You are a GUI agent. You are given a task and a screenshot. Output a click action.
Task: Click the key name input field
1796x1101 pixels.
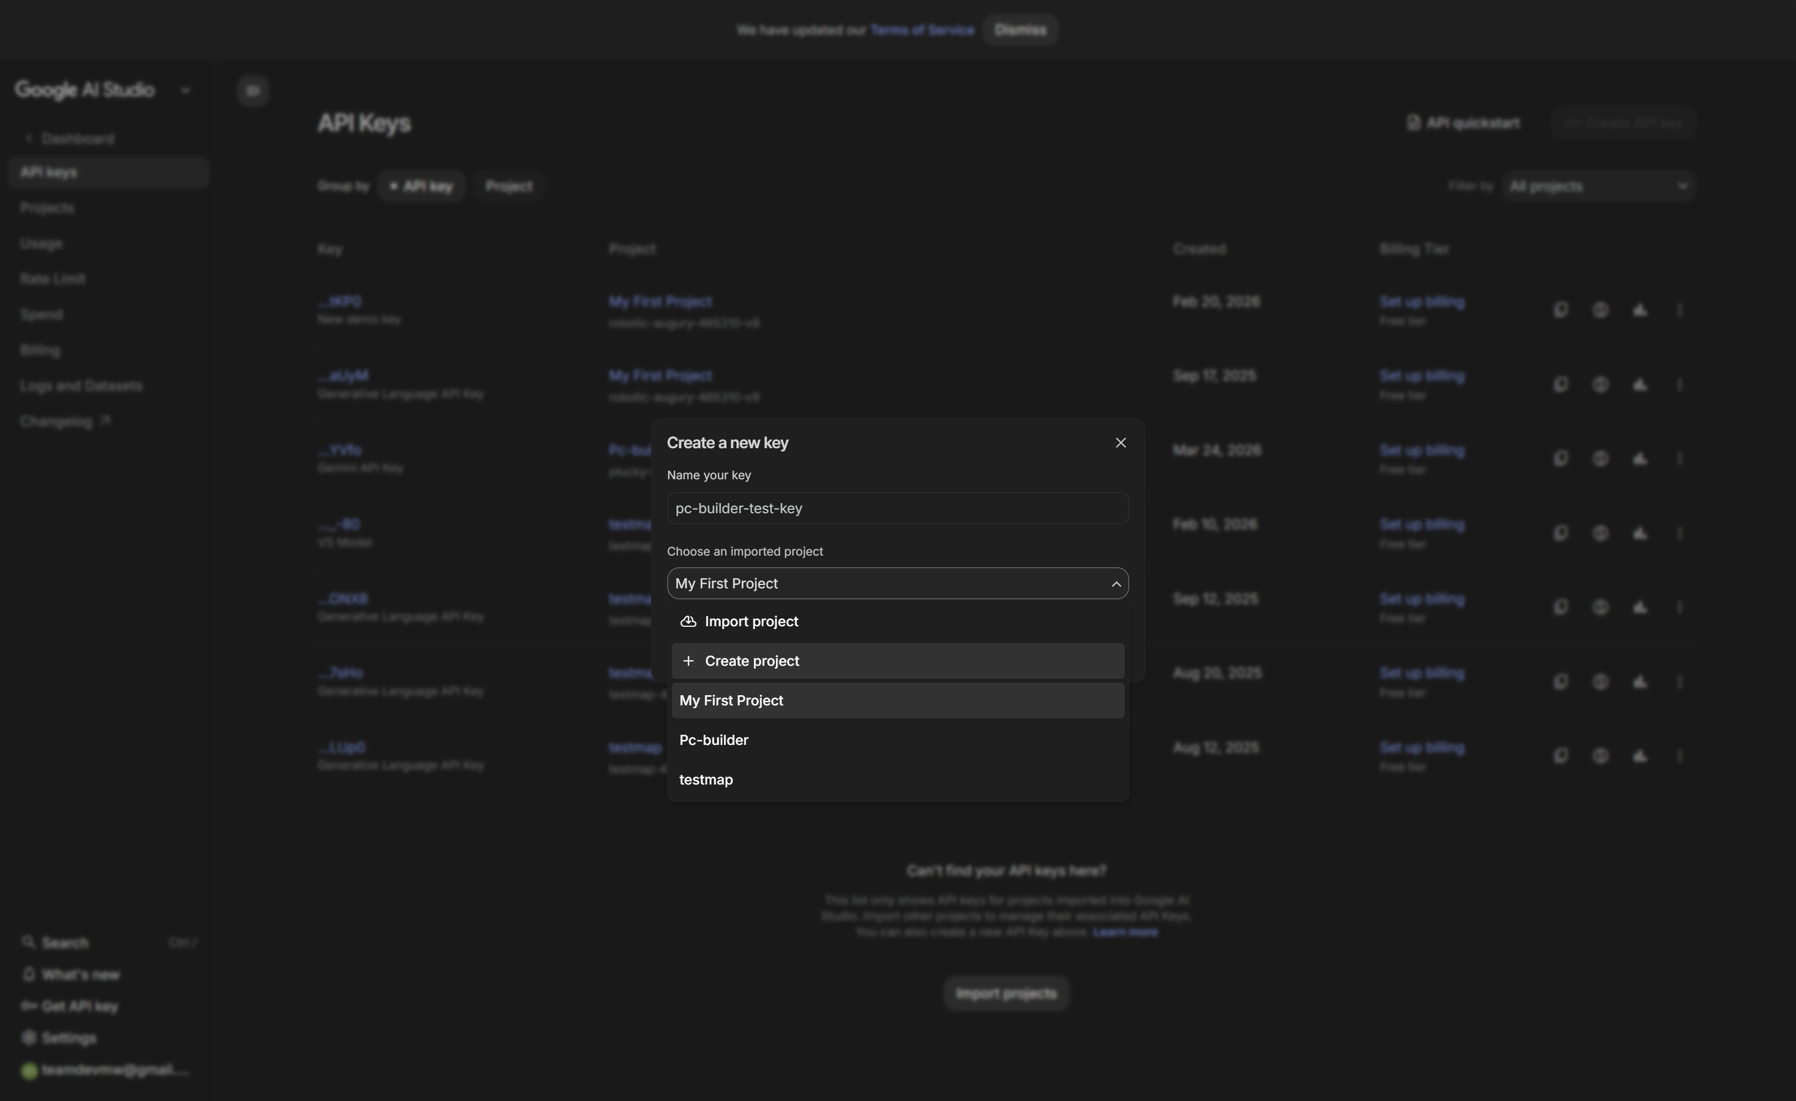pos(897,508)
